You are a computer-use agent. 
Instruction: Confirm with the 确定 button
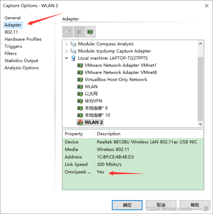click(x=127, y=205)
